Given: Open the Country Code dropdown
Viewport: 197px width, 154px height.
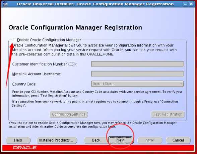Looking at the screenshot, I should tap(137, 84).
